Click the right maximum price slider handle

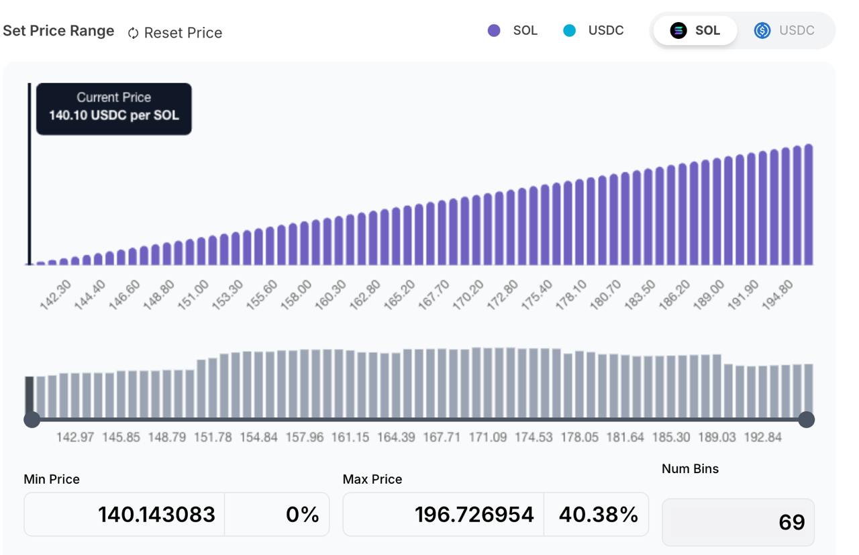click(806, 419)
